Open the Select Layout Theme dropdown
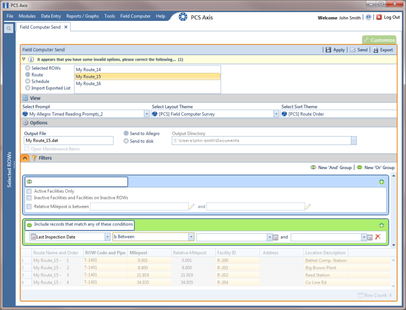 pyautogui.click(x=276, y=114)
